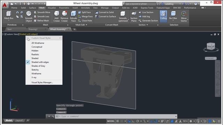This screenshot has width=223, height=125.
Task: Toggle ortho mode in status bar
Action: [133, 121]
